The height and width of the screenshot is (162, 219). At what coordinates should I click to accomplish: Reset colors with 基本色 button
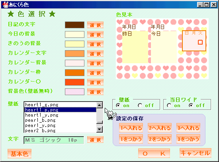coord(20,154)
